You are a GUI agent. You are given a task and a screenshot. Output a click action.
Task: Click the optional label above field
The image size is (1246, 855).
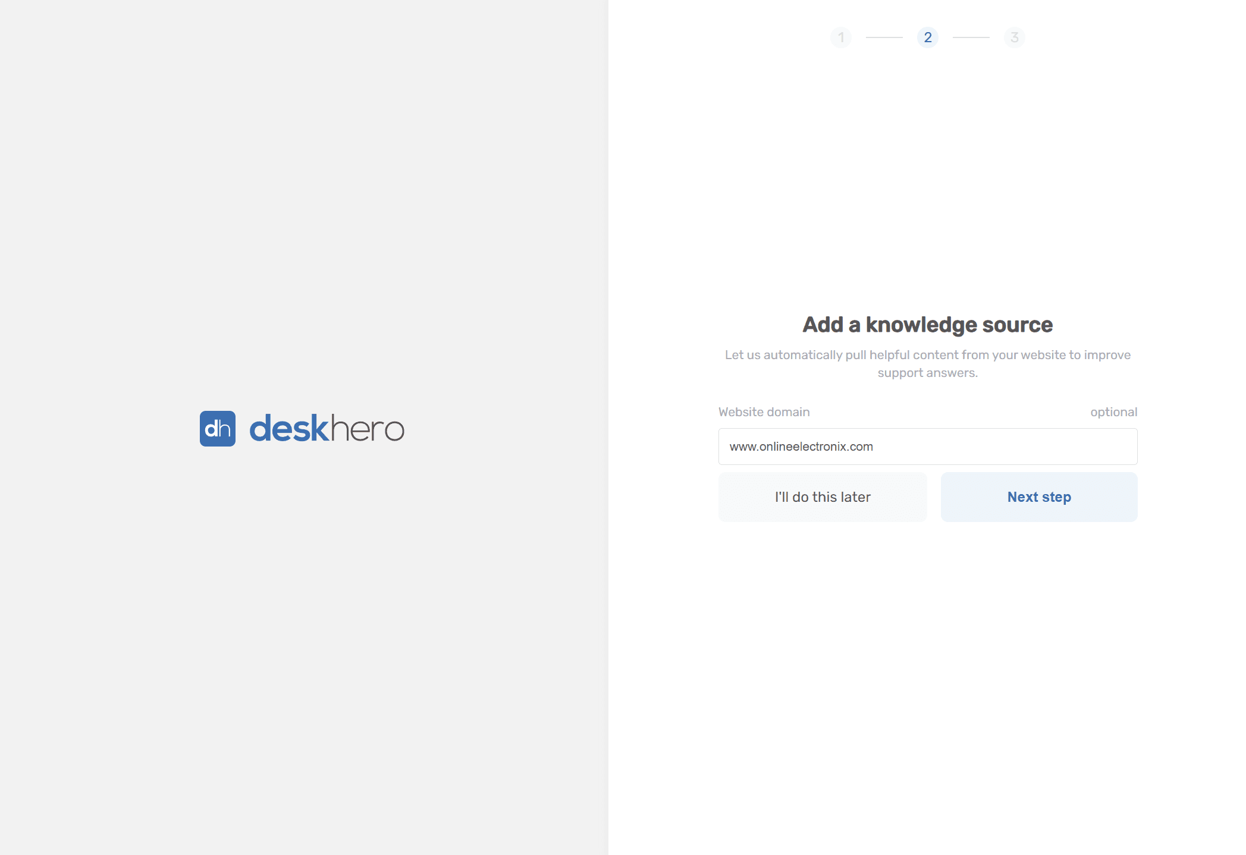point(1113,412)
